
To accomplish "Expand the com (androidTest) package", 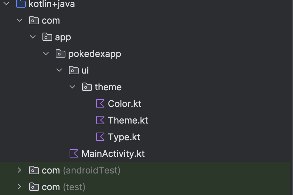I will click(x=19, y=170).
